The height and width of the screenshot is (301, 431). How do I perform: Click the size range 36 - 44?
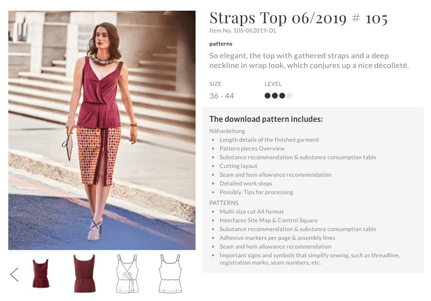[221, 96]
